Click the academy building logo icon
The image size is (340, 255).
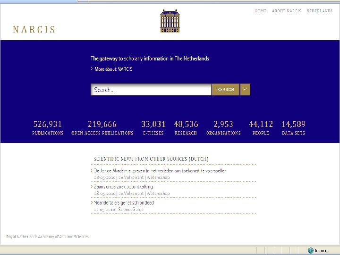pos(170,21)
